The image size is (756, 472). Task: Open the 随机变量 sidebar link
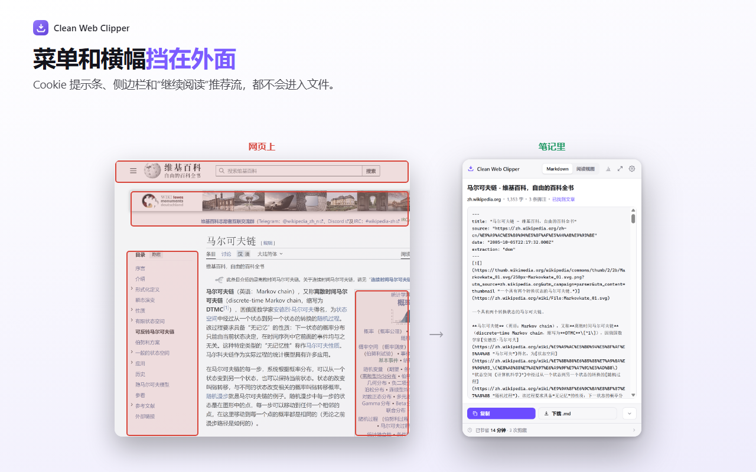pos(373,369)
